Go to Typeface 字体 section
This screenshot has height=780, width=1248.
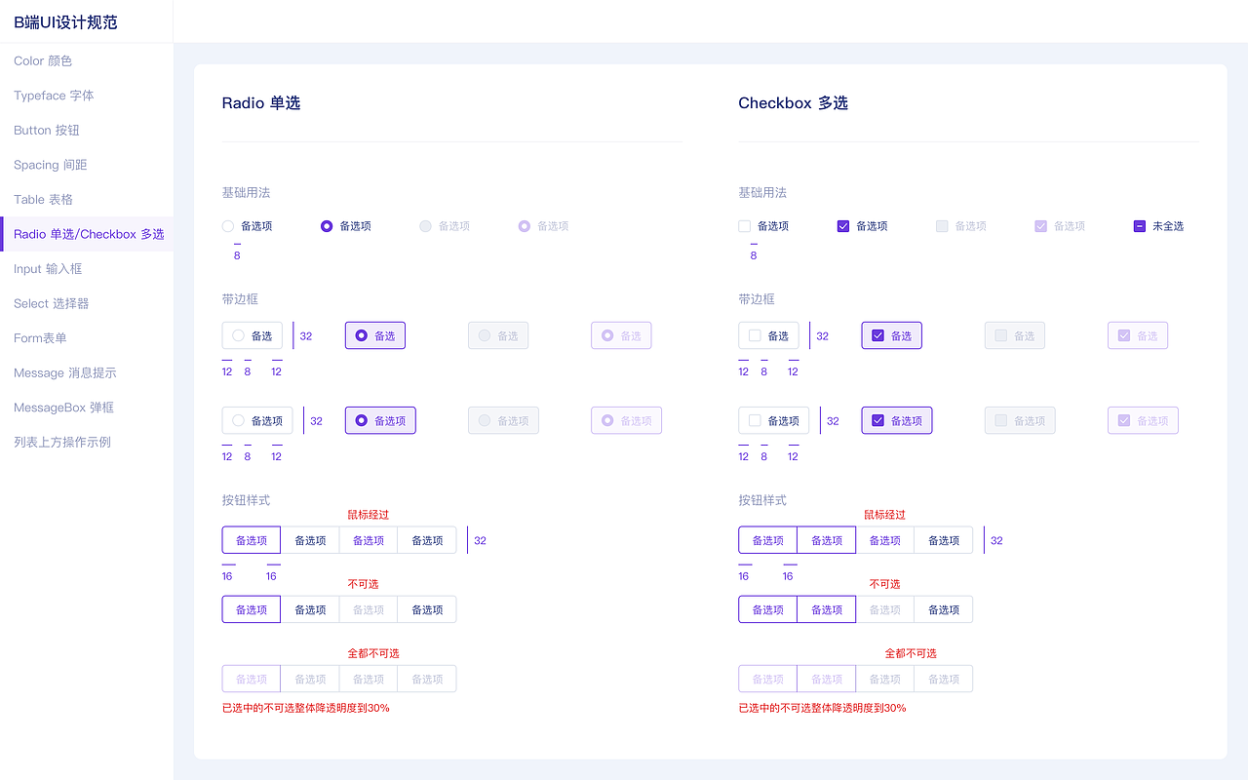[x=54, y=96]
